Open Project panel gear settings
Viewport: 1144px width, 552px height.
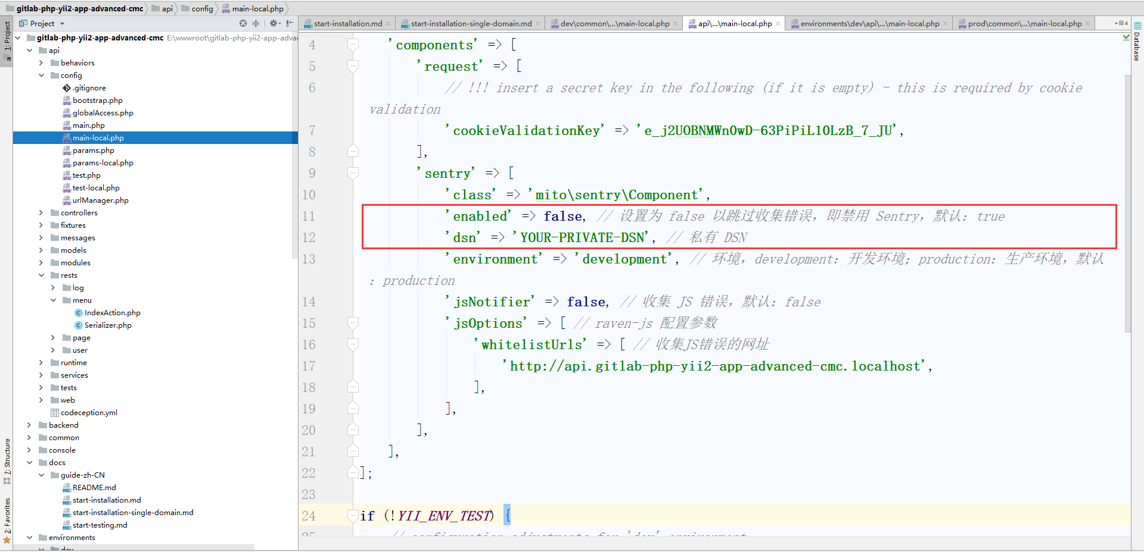[273, 24]
